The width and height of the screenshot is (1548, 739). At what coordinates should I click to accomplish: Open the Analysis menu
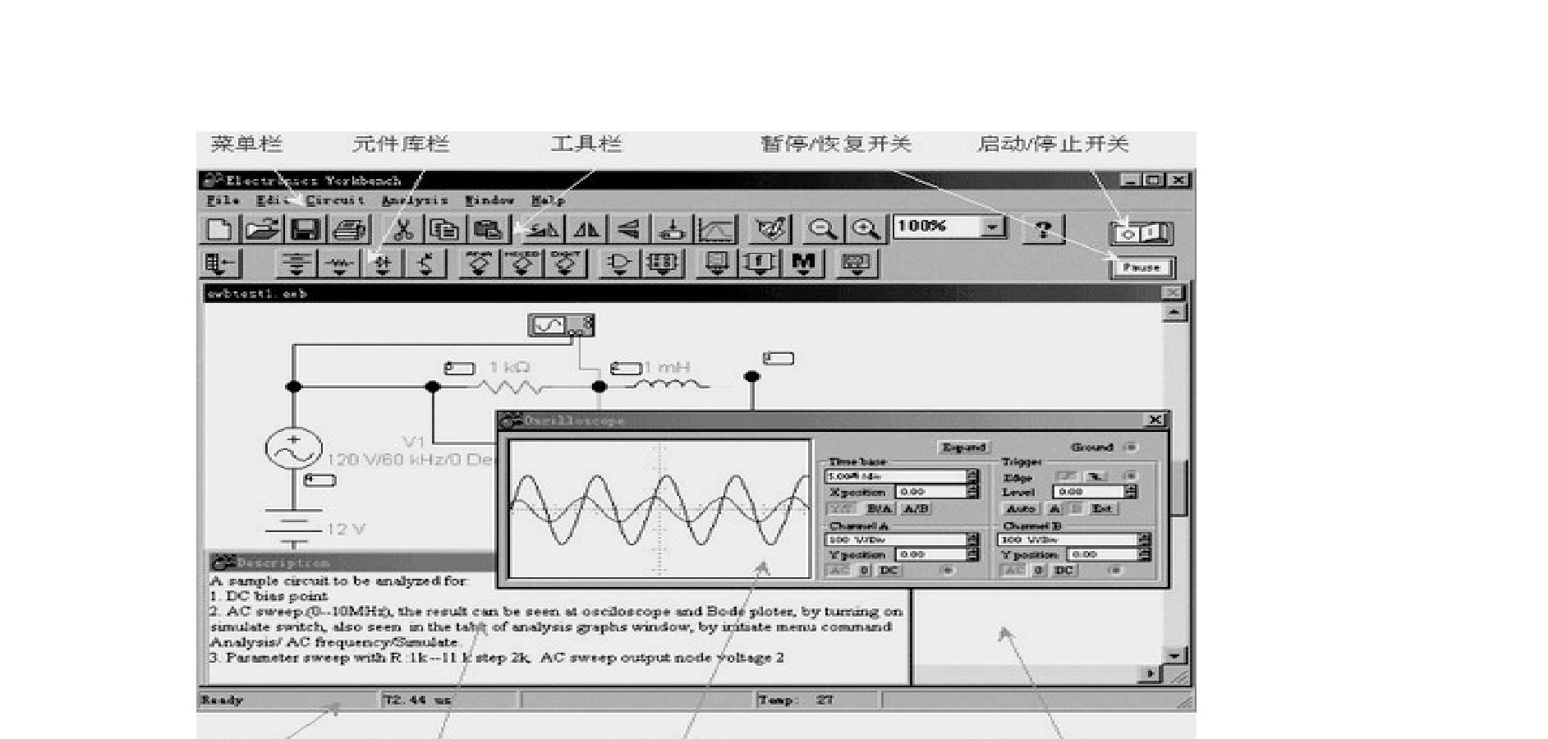[415, 200]
